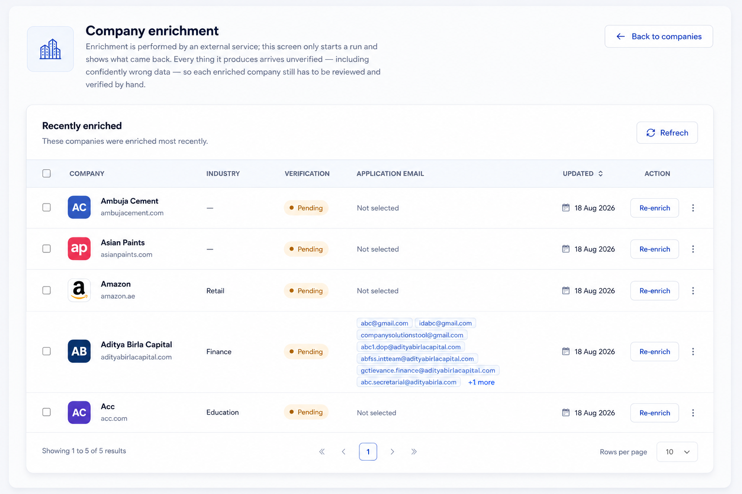The width and height of the screenshot is (742, 494).
Task: Click the Amazon logo avatar
Action: pyautogui.click(x=79, y=290)
